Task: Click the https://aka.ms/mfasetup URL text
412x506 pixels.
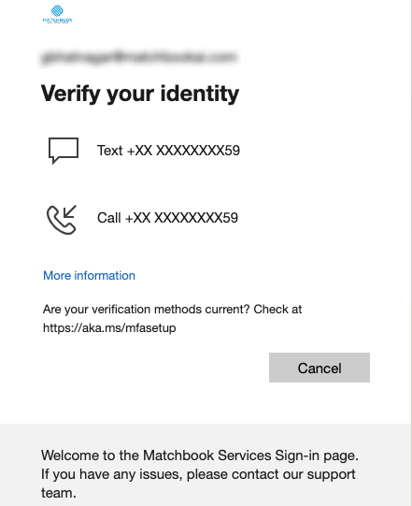Action: [x=109, y=328]
